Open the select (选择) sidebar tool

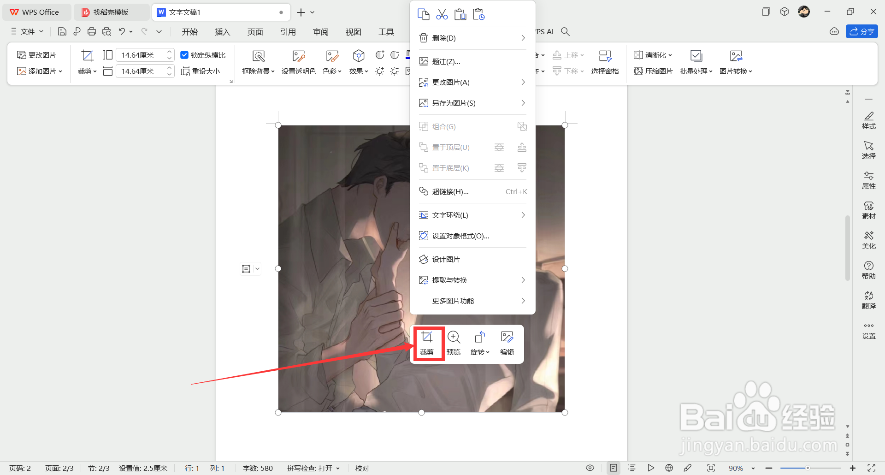coord(869,150)
